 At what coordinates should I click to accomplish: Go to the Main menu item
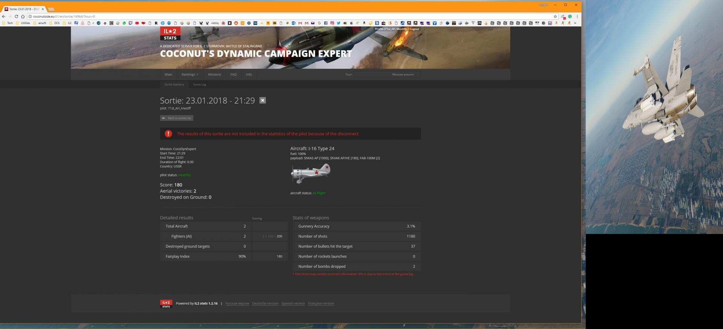[168, 74]
